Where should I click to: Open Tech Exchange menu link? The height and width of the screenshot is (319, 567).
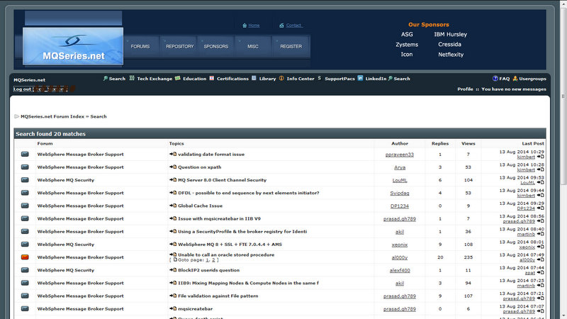click(155, 79)
